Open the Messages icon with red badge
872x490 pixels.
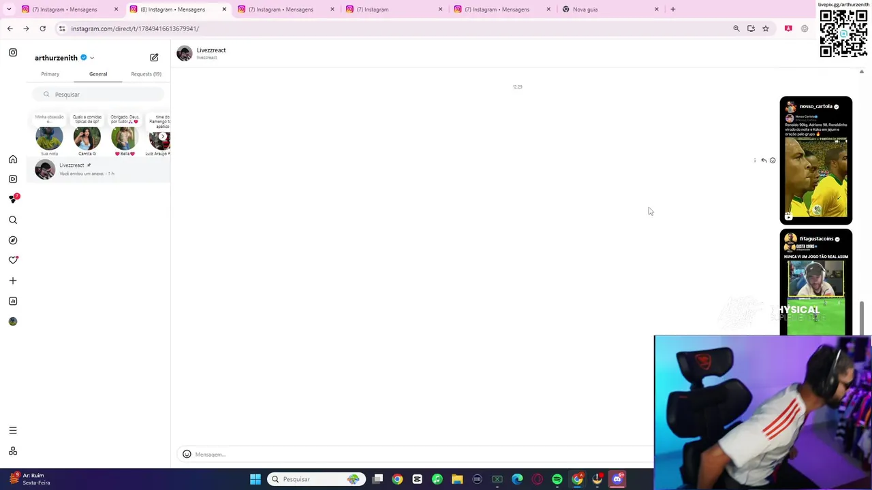pos(13,199)
